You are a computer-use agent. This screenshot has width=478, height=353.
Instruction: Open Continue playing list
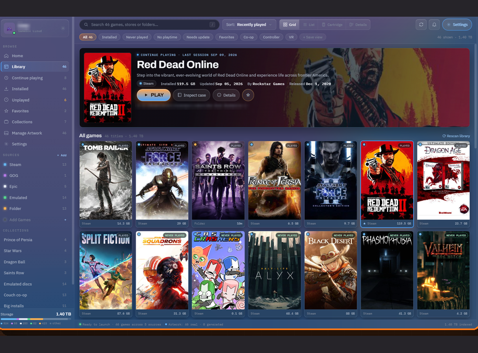pos(35,78)
